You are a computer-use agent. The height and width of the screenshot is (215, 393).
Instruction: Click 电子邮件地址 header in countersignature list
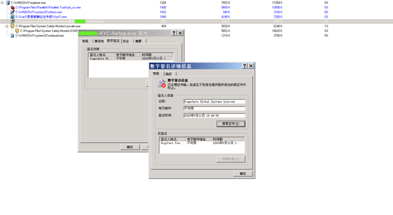198,139
